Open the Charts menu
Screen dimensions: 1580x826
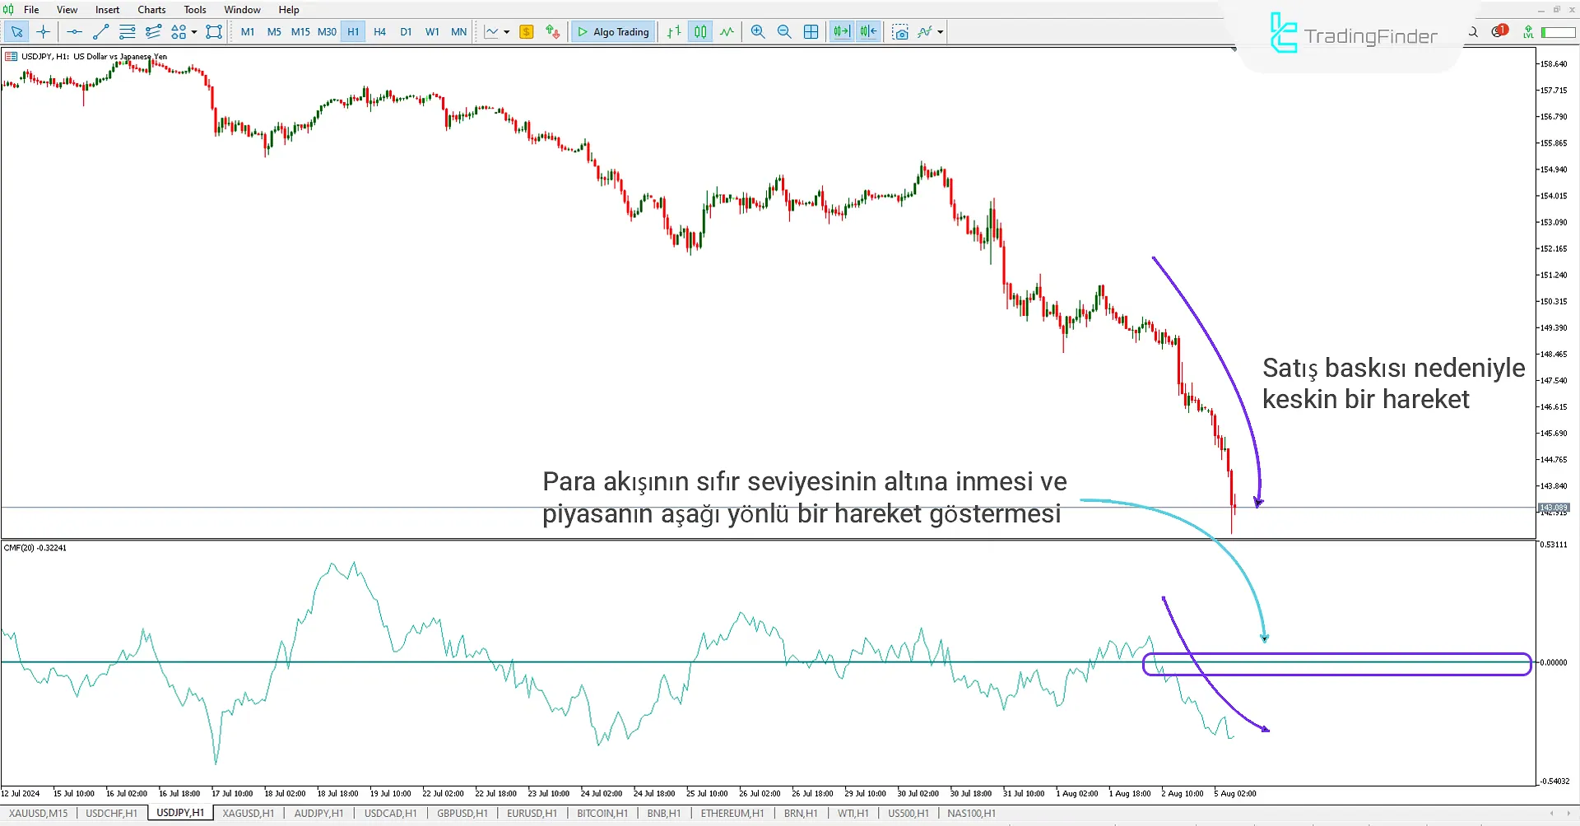pyautogui.click(x=151, y=9)
